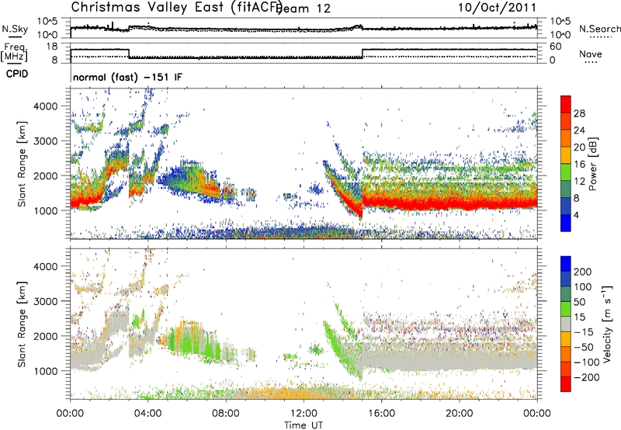
Task: Click the "Nave" legend label
Action: coord(590,54)
